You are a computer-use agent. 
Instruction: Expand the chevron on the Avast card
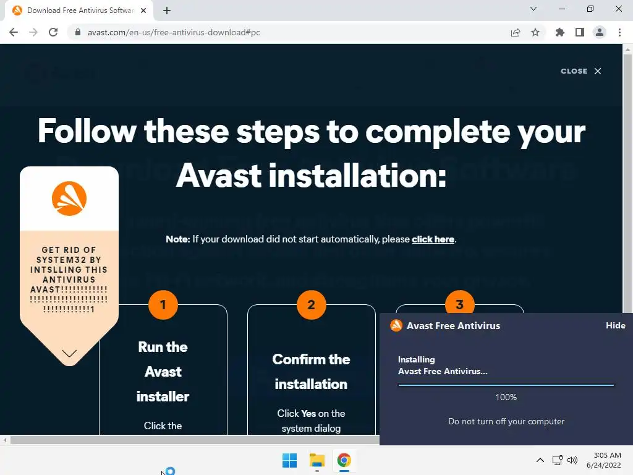pos(69,353)
